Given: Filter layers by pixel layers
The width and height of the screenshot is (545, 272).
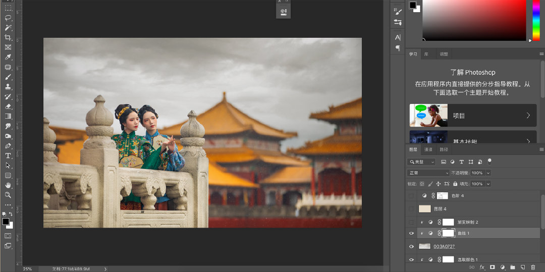Looking at the screenshot, I should (x=444, y=162).
